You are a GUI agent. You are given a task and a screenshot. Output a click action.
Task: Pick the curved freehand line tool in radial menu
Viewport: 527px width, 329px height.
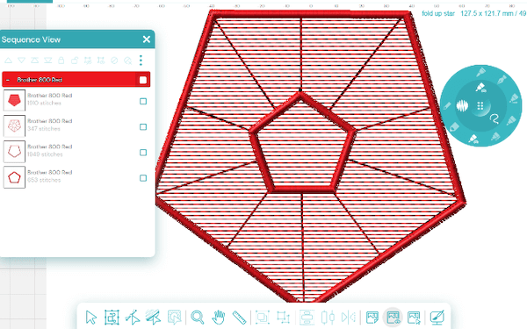coord(493,118)
